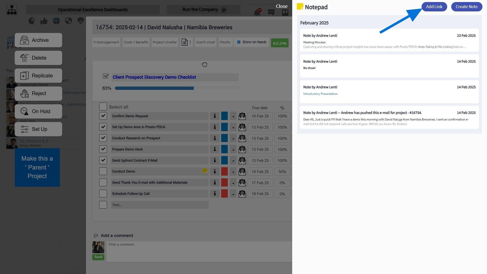Select Archive from the side menu

click(x=38, y=40)
